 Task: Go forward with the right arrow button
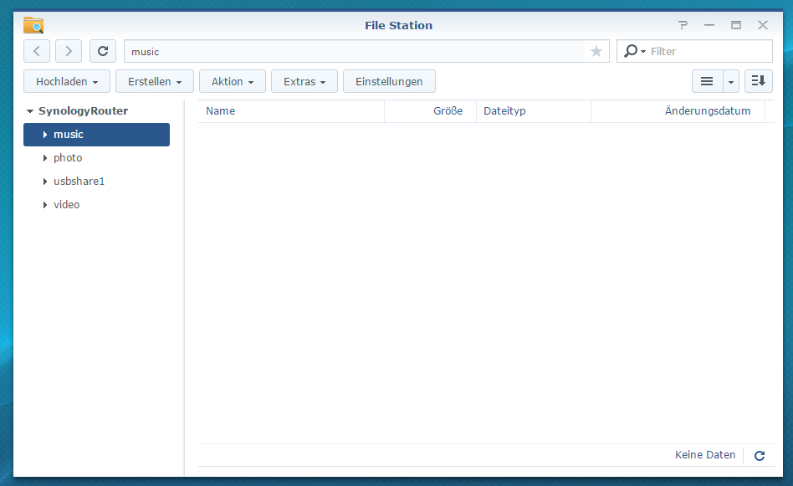pos(69,51)
